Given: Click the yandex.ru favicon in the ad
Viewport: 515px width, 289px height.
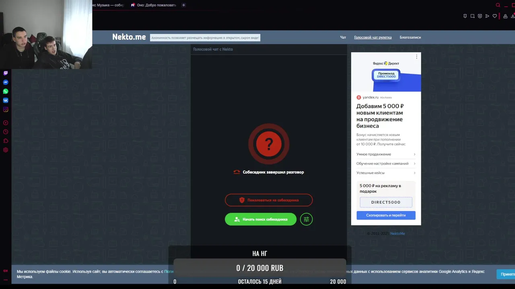Looking at the screenshot, I should coord(358,98).
